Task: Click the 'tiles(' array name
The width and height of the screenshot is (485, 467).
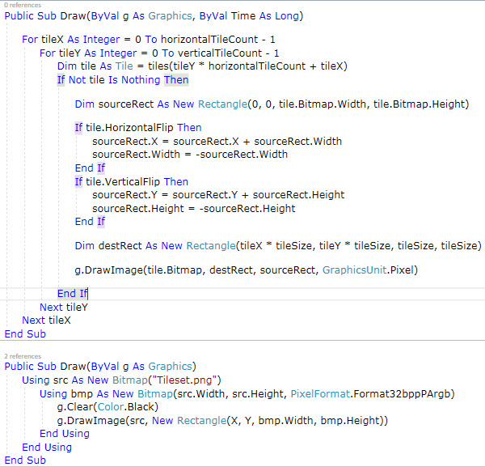Action: 159,66
